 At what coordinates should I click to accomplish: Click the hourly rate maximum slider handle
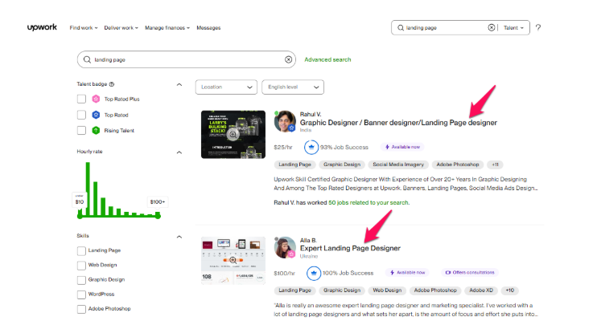pos(158,216)
